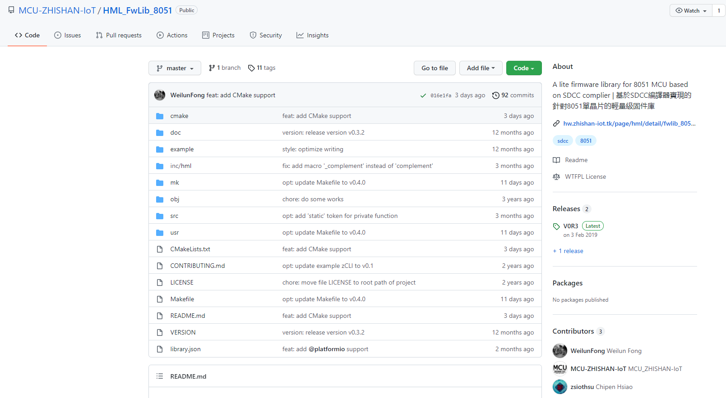Open the master branch dropdown

coord(175,68)
